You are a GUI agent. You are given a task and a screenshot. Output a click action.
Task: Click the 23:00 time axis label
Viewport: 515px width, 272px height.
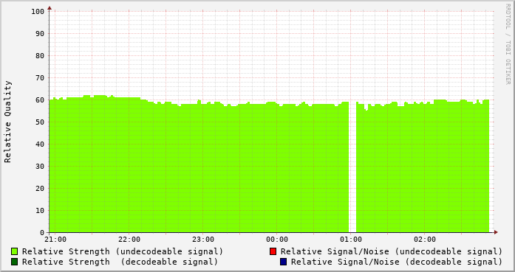tap(203, 240)
